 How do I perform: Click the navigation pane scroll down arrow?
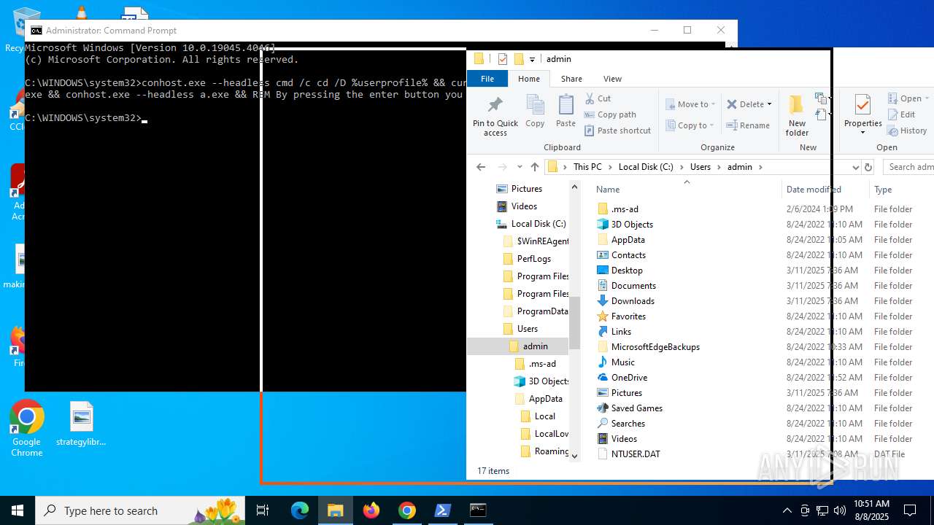click(574, 456)
